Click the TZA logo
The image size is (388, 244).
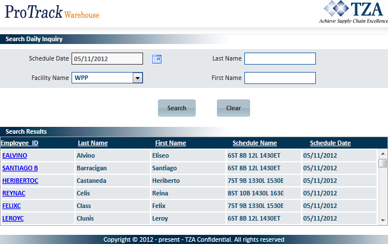pos(354,13)
